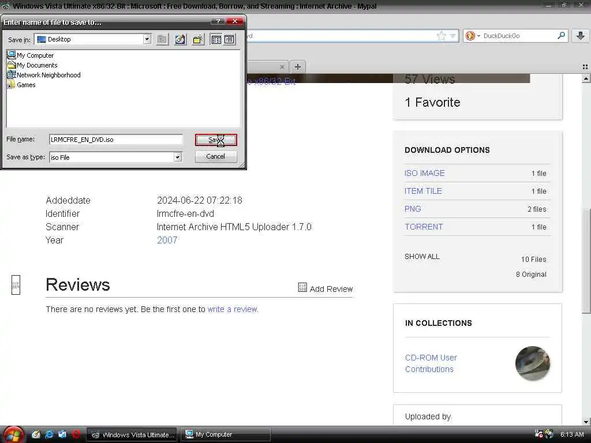
Task: Click the system tray volume icon
Action: click(549, 434)
